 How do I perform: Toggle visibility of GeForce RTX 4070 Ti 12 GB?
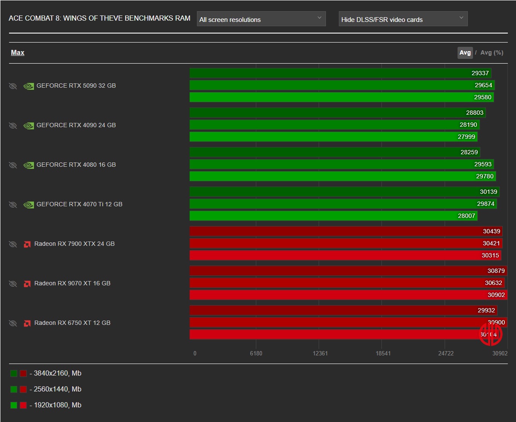[13, 205]
